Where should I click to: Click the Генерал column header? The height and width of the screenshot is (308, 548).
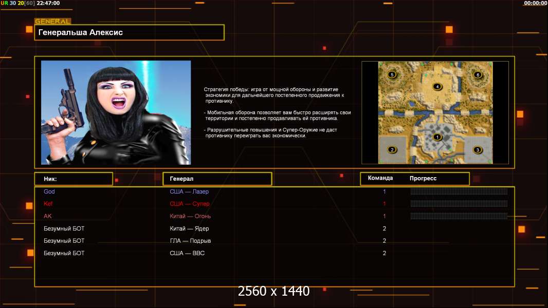coord(217,179)
